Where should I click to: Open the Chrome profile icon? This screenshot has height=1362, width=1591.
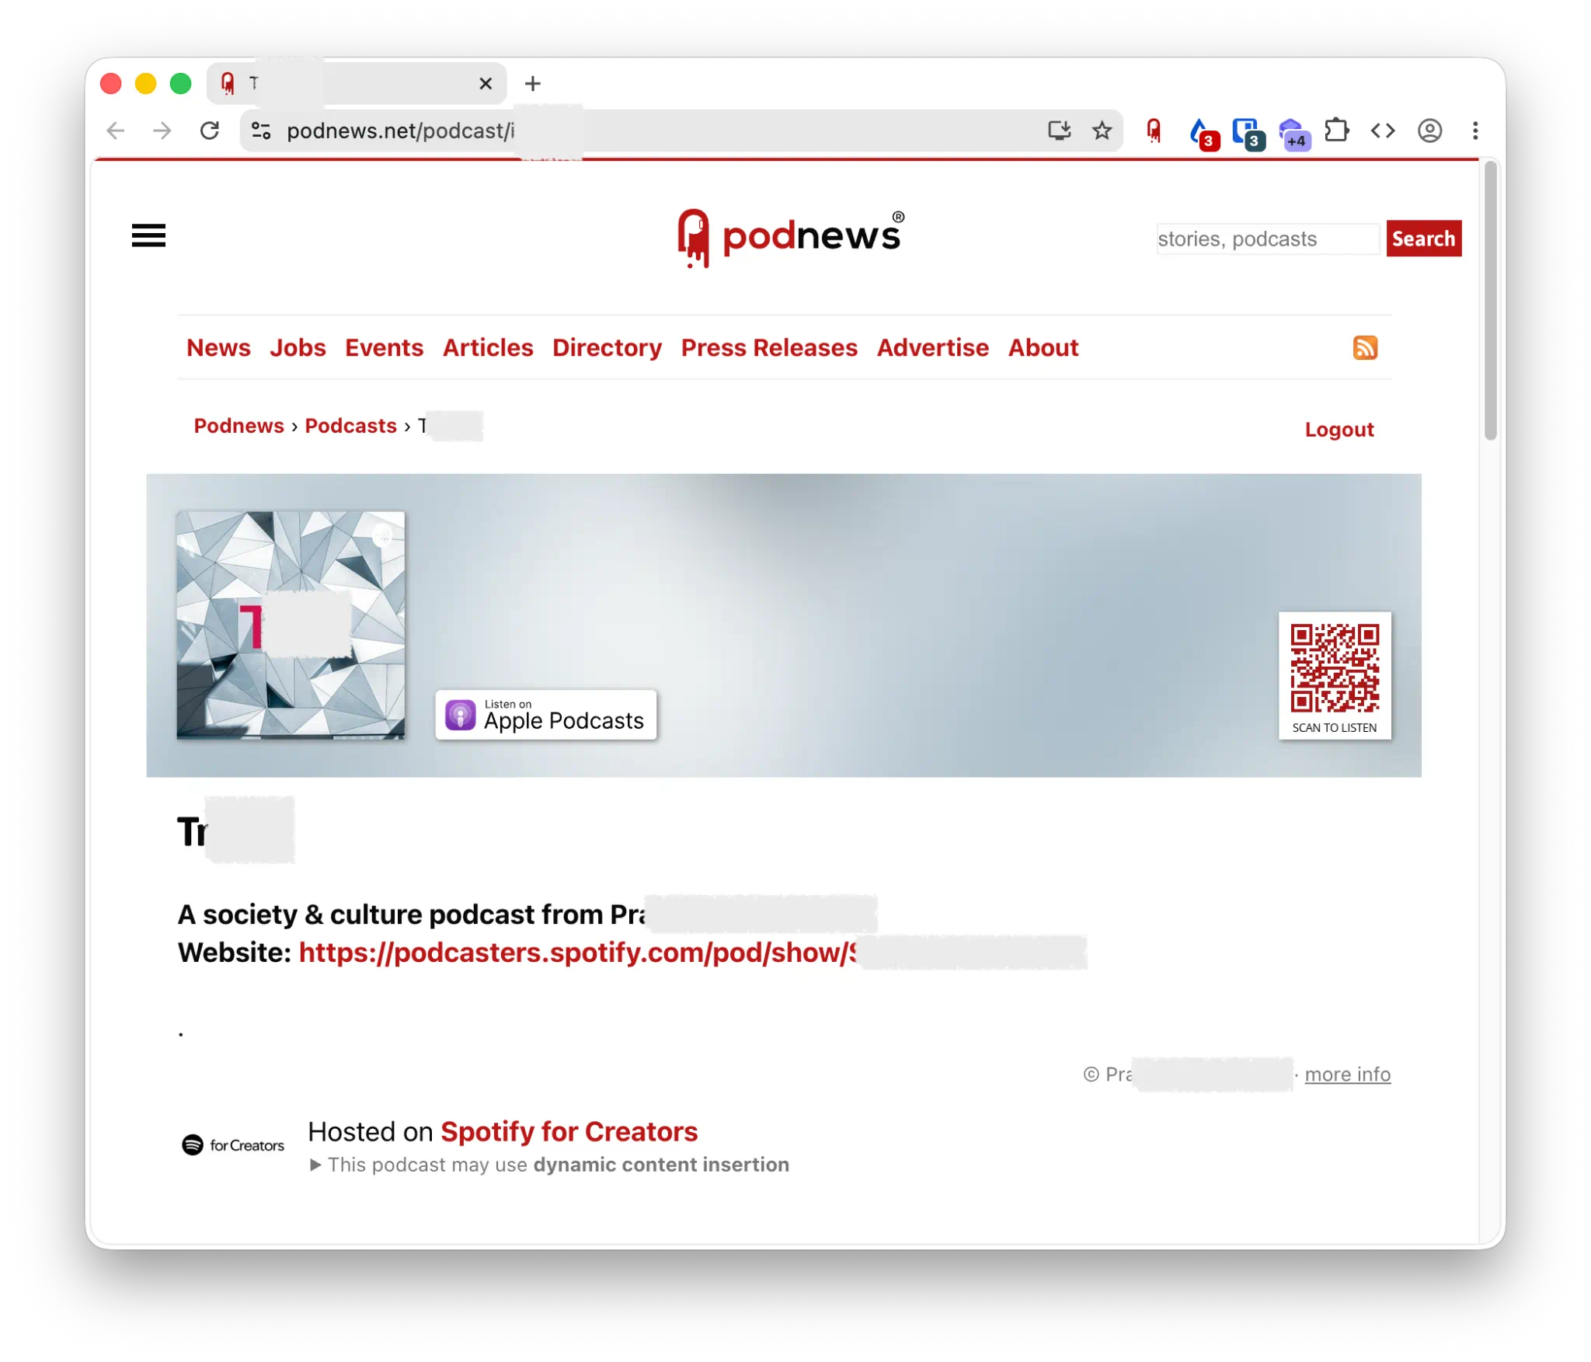1429,131
